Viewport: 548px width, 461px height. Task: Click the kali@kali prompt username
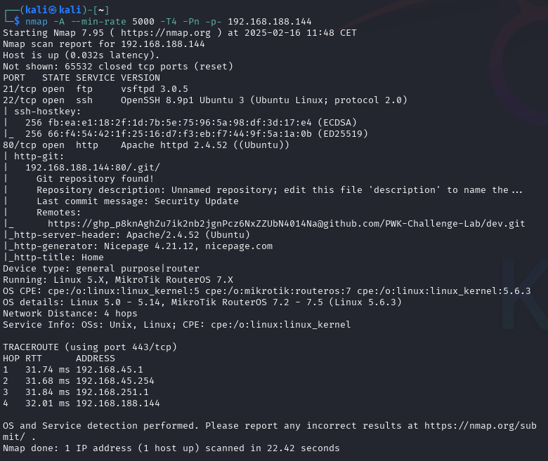[x=53, y=10]
